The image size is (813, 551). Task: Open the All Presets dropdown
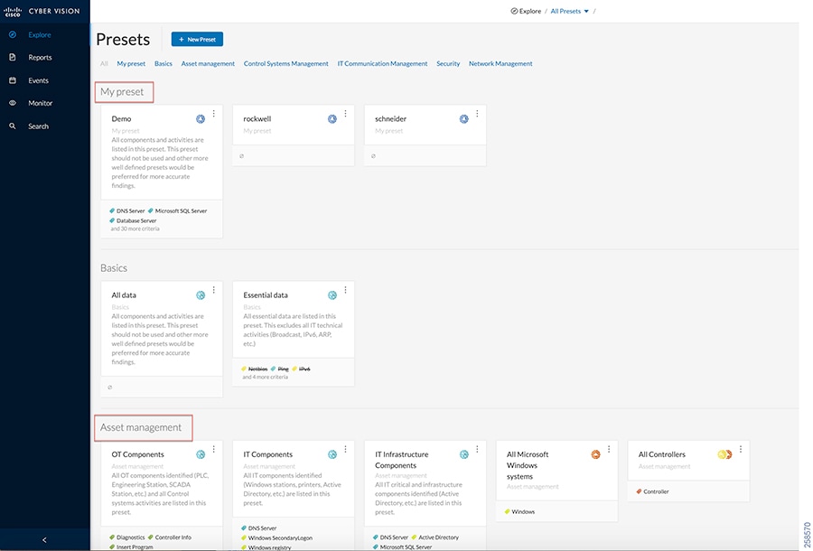pyautogui.click(x=569, y=11)
